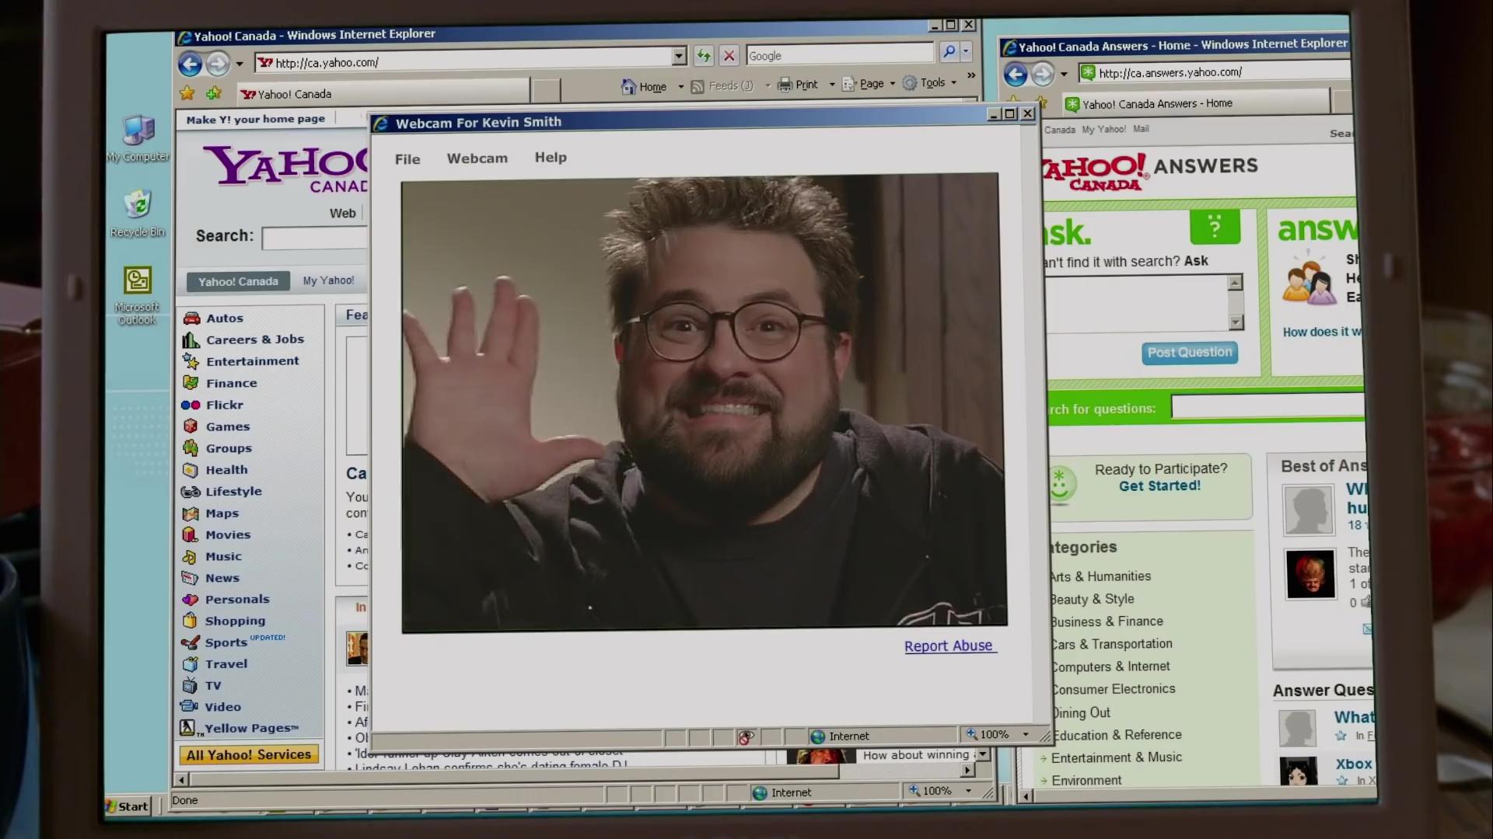
Task: Click the Add to Favorites icon
Action: [214, 93]
